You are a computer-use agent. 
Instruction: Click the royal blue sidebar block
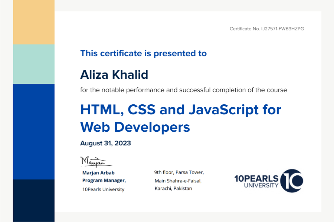point(34,131)
